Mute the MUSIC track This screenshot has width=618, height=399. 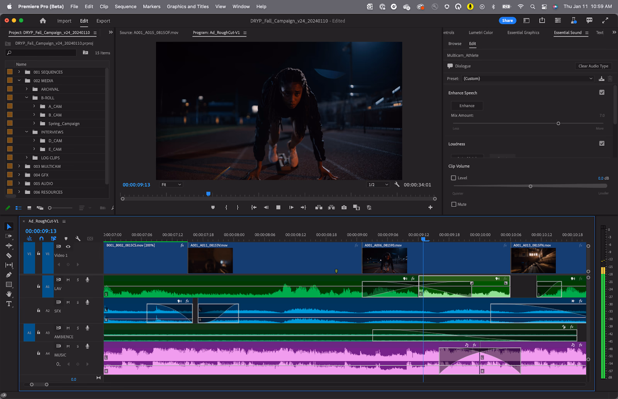[68, 346]
